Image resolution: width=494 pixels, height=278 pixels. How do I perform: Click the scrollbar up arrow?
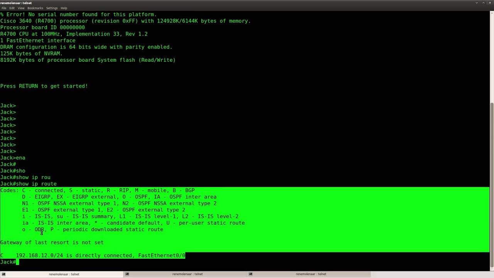click(x=492, y=13)
